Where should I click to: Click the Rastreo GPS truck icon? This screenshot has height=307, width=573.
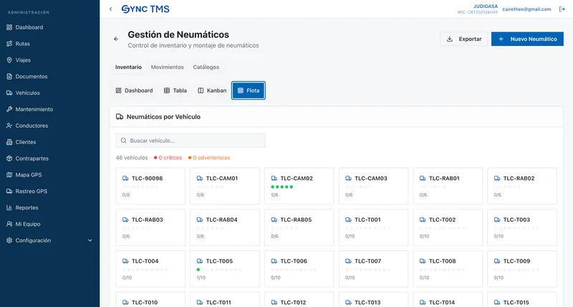9,191
